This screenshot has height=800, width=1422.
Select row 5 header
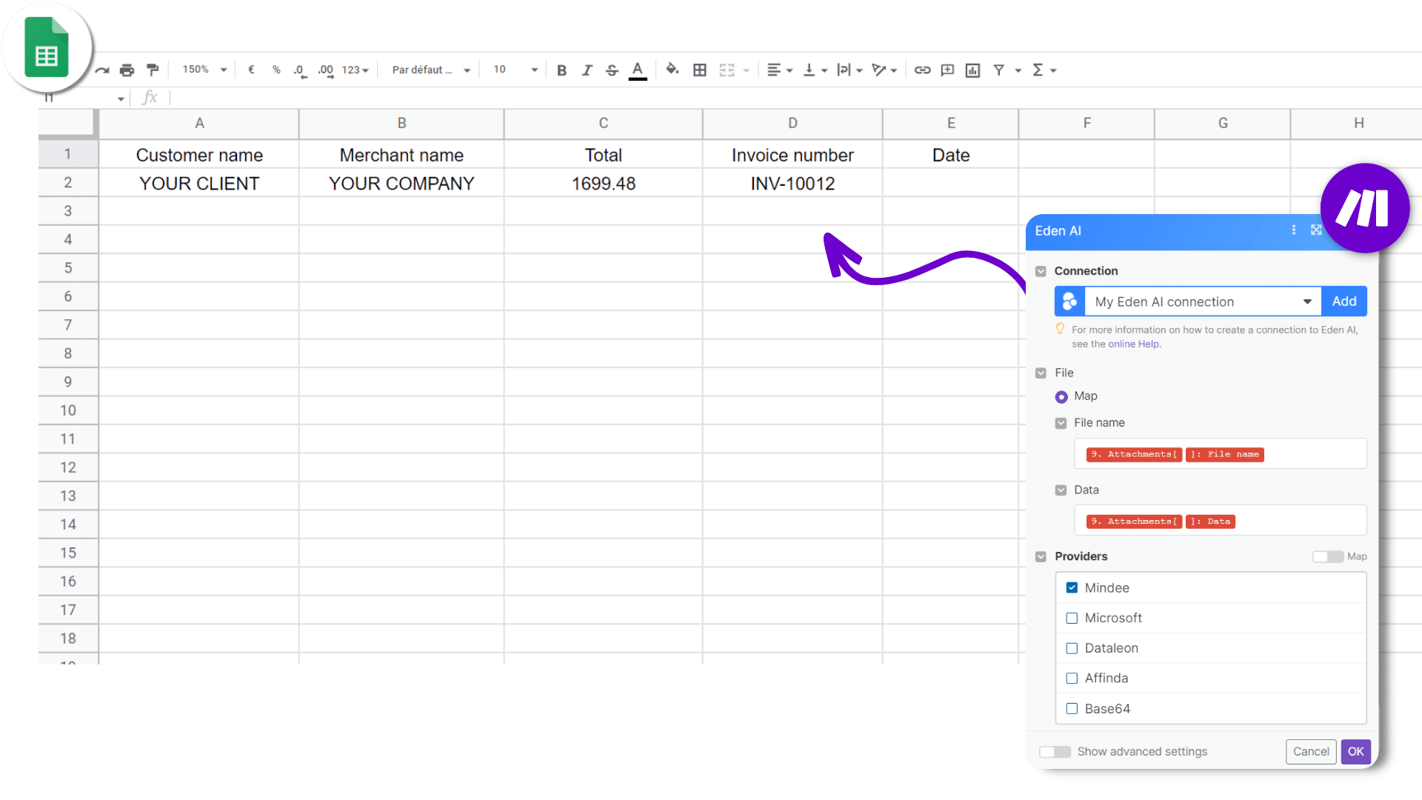tap(67, 268)
